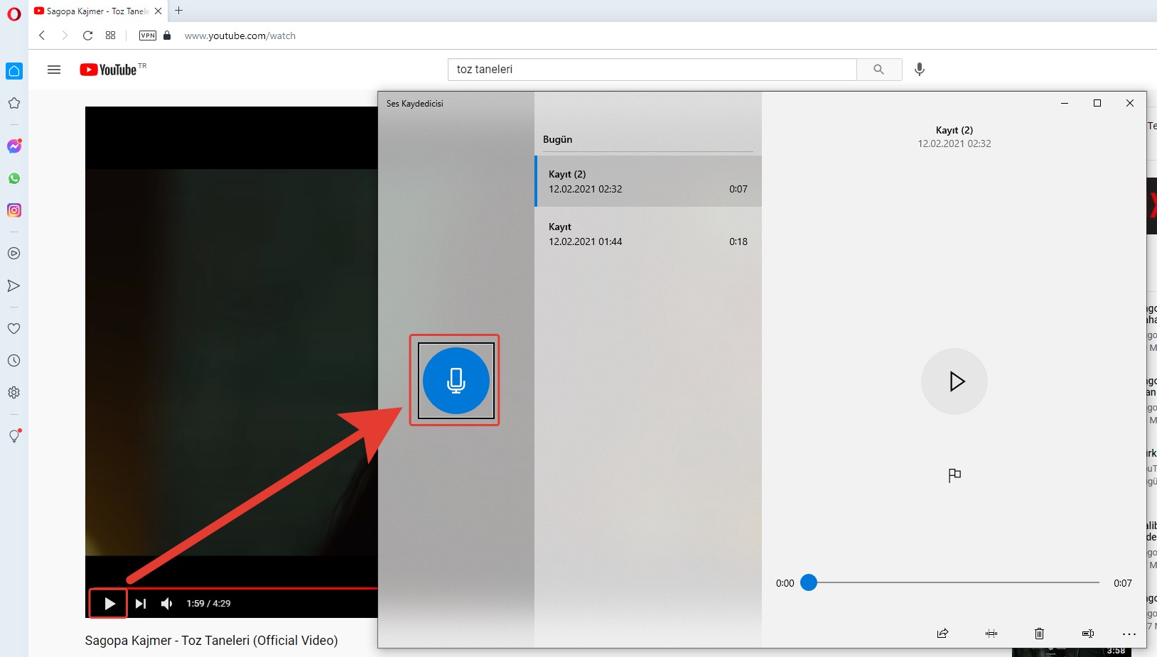The image size is (1157, 657).
Task: Open WhatsApp in Opera sidebar
Action: click(14, 178)
